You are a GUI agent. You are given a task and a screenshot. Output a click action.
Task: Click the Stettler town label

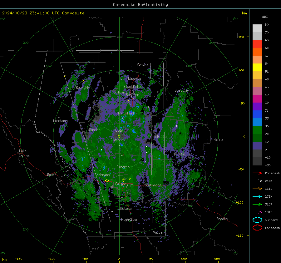tap(182, 90)
